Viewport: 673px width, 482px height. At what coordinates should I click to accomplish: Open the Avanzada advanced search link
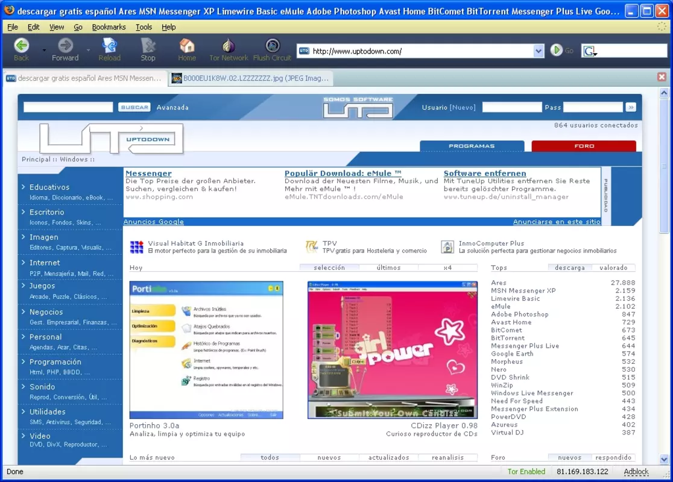coord(172,107)
